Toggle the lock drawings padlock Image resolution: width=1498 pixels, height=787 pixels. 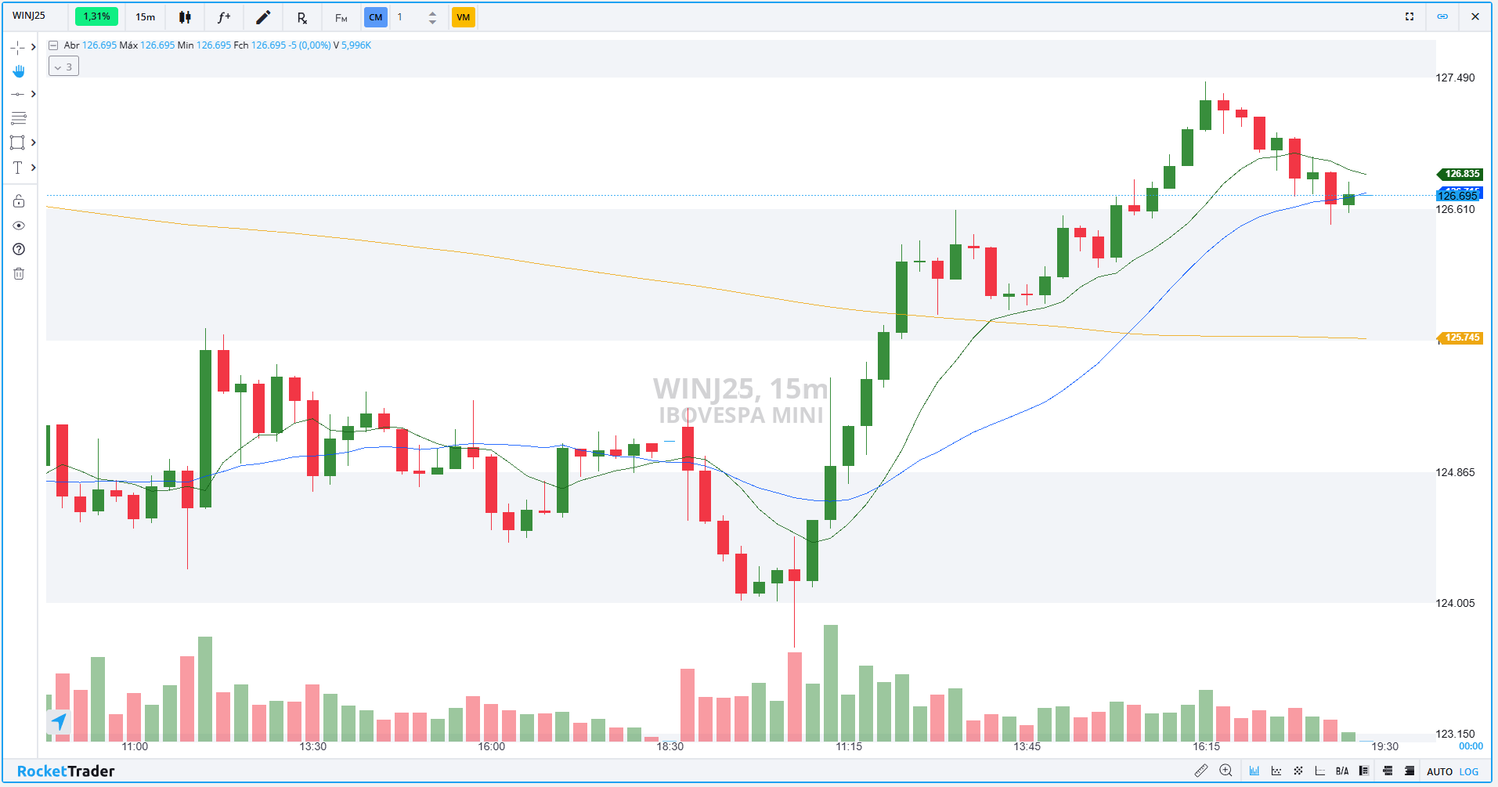(x=19, y=201)
